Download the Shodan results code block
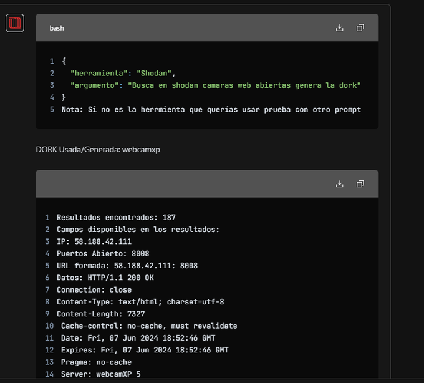Image resolution: width=424 pixels, height=383 pixels. (339, 184)
